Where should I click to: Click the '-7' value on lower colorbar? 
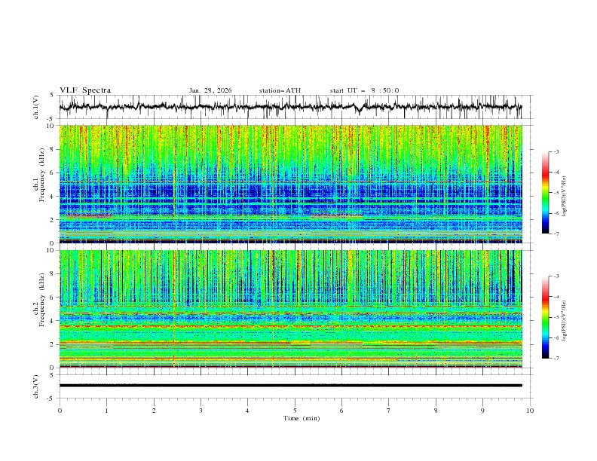coord(556,359)
